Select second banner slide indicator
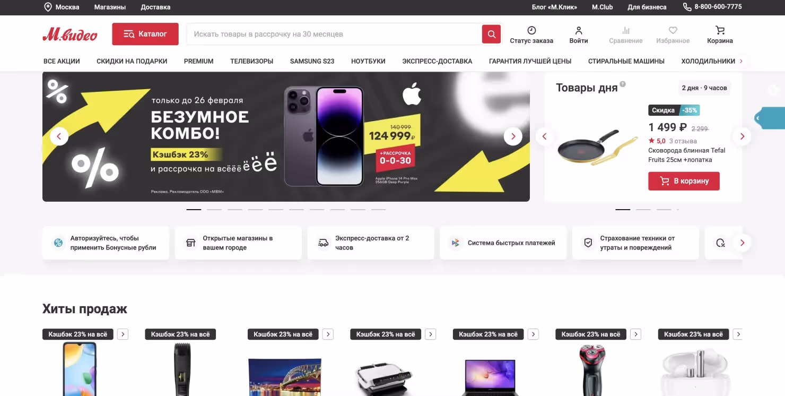The image size is (785, 396). pyautogui.click(x=214, y=210)
